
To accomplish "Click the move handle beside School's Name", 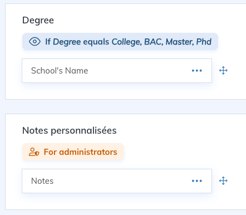I will pyautogui.click(x=223, y=71).
